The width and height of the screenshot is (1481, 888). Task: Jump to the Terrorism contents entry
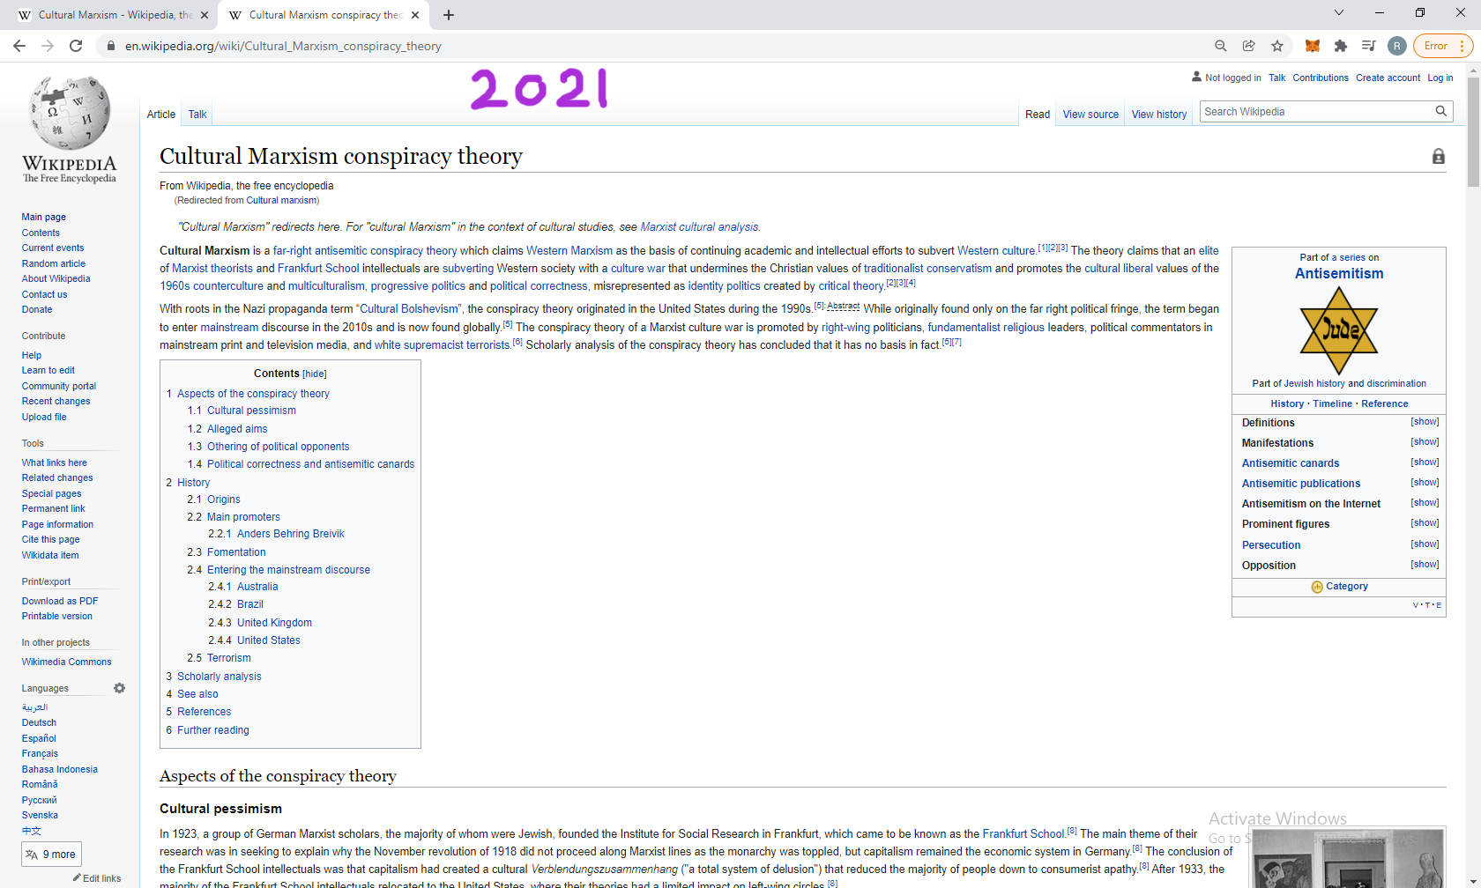[x=229, y=658]
